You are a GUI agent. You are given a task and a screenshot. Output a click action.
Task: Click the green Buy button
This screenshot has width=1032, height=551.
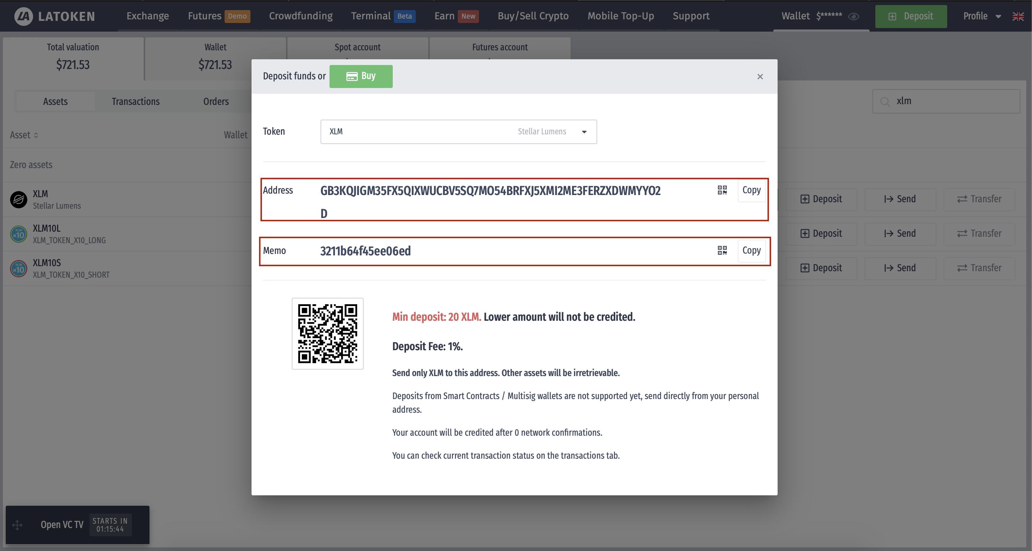(x=361, y=77)
